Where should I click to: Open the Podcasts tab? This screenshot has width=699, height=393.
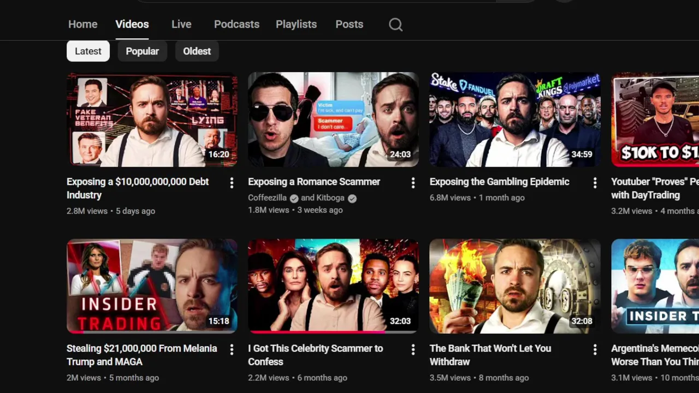(236, 24)
